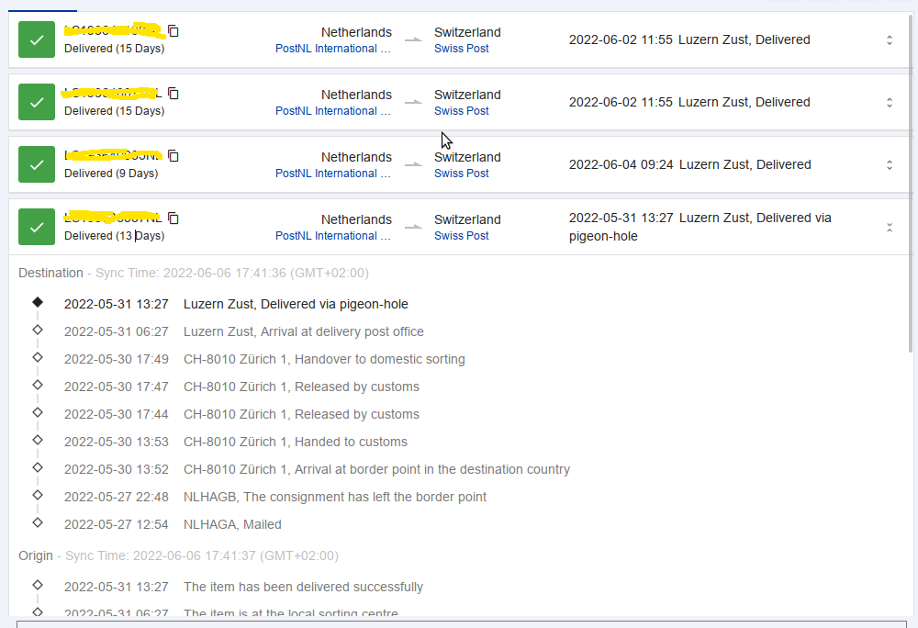Collapse the expanded pigeon-hole delivery parcel
The height and width of the screenshot is (628, 918).
(x=889, y=227)
